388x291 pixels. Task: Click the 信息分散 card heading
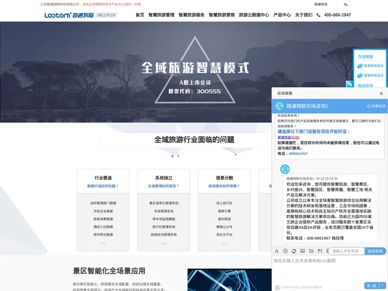pos(224,178)
